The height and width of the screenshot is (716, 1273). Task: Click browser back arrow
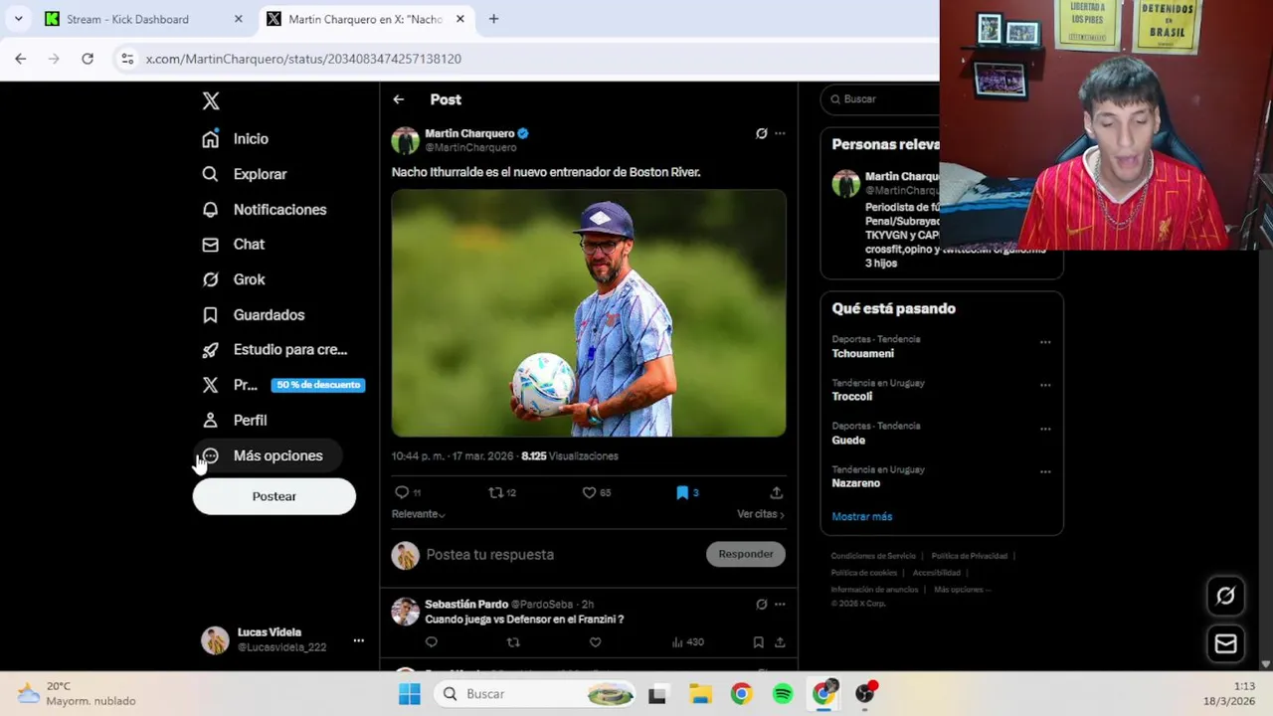click(x=21, y=59)
